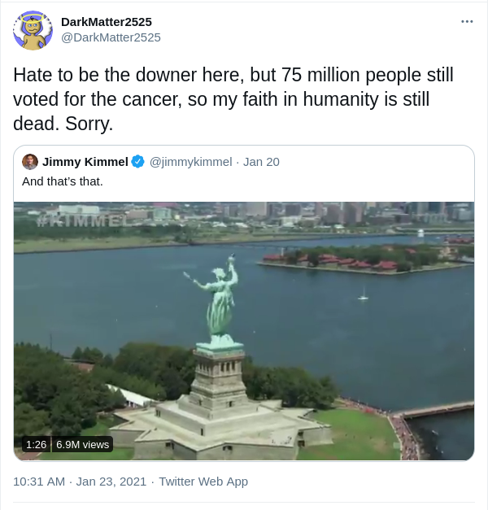
Task: Click the Twitter Web App source link
Action: [x=203, y=482]
